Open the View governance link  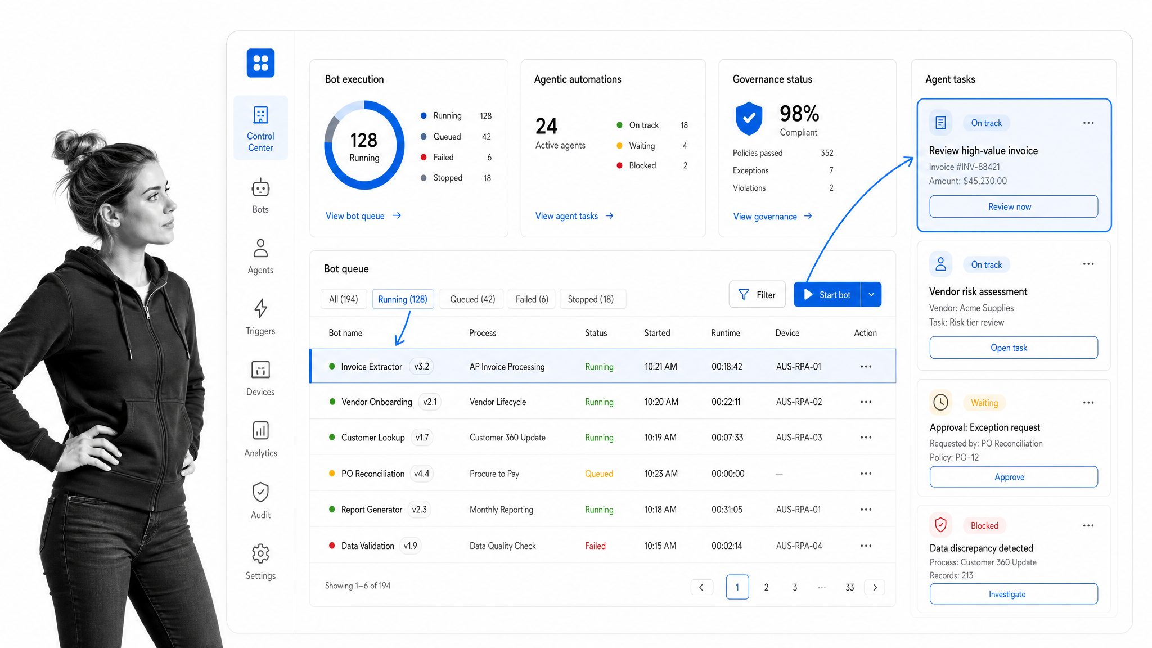[773, 217]
